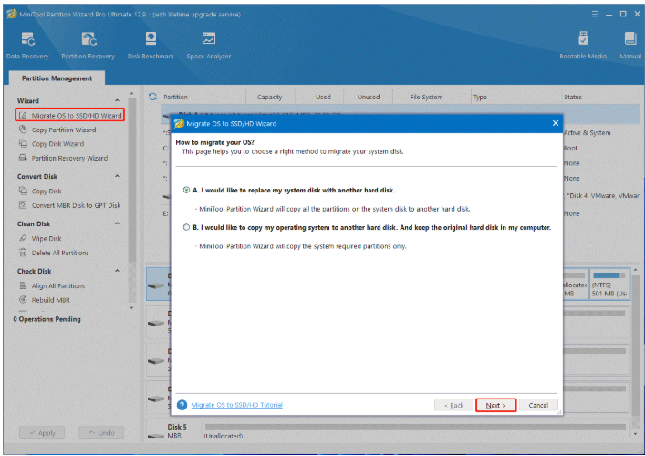645x456 pixels.
Task: Click the Rebuild MBR icon
Action: point(23,300)
